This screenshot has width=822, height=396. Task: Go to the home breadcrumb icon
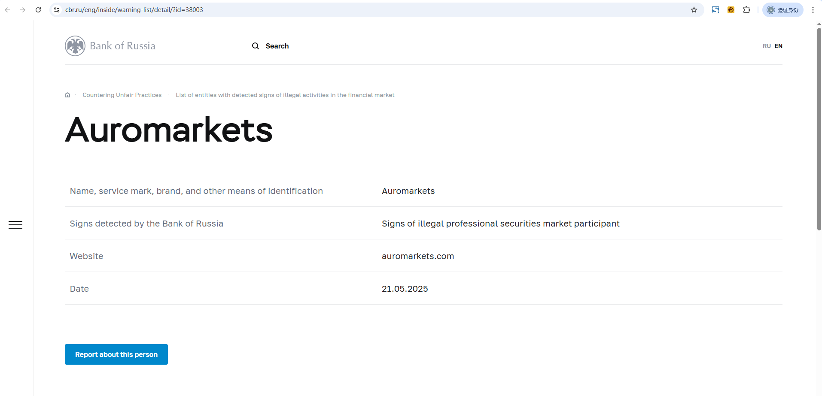(67, 95)
